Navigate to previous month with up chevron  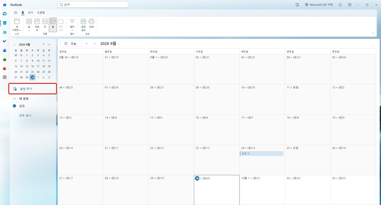pos(86,44)
